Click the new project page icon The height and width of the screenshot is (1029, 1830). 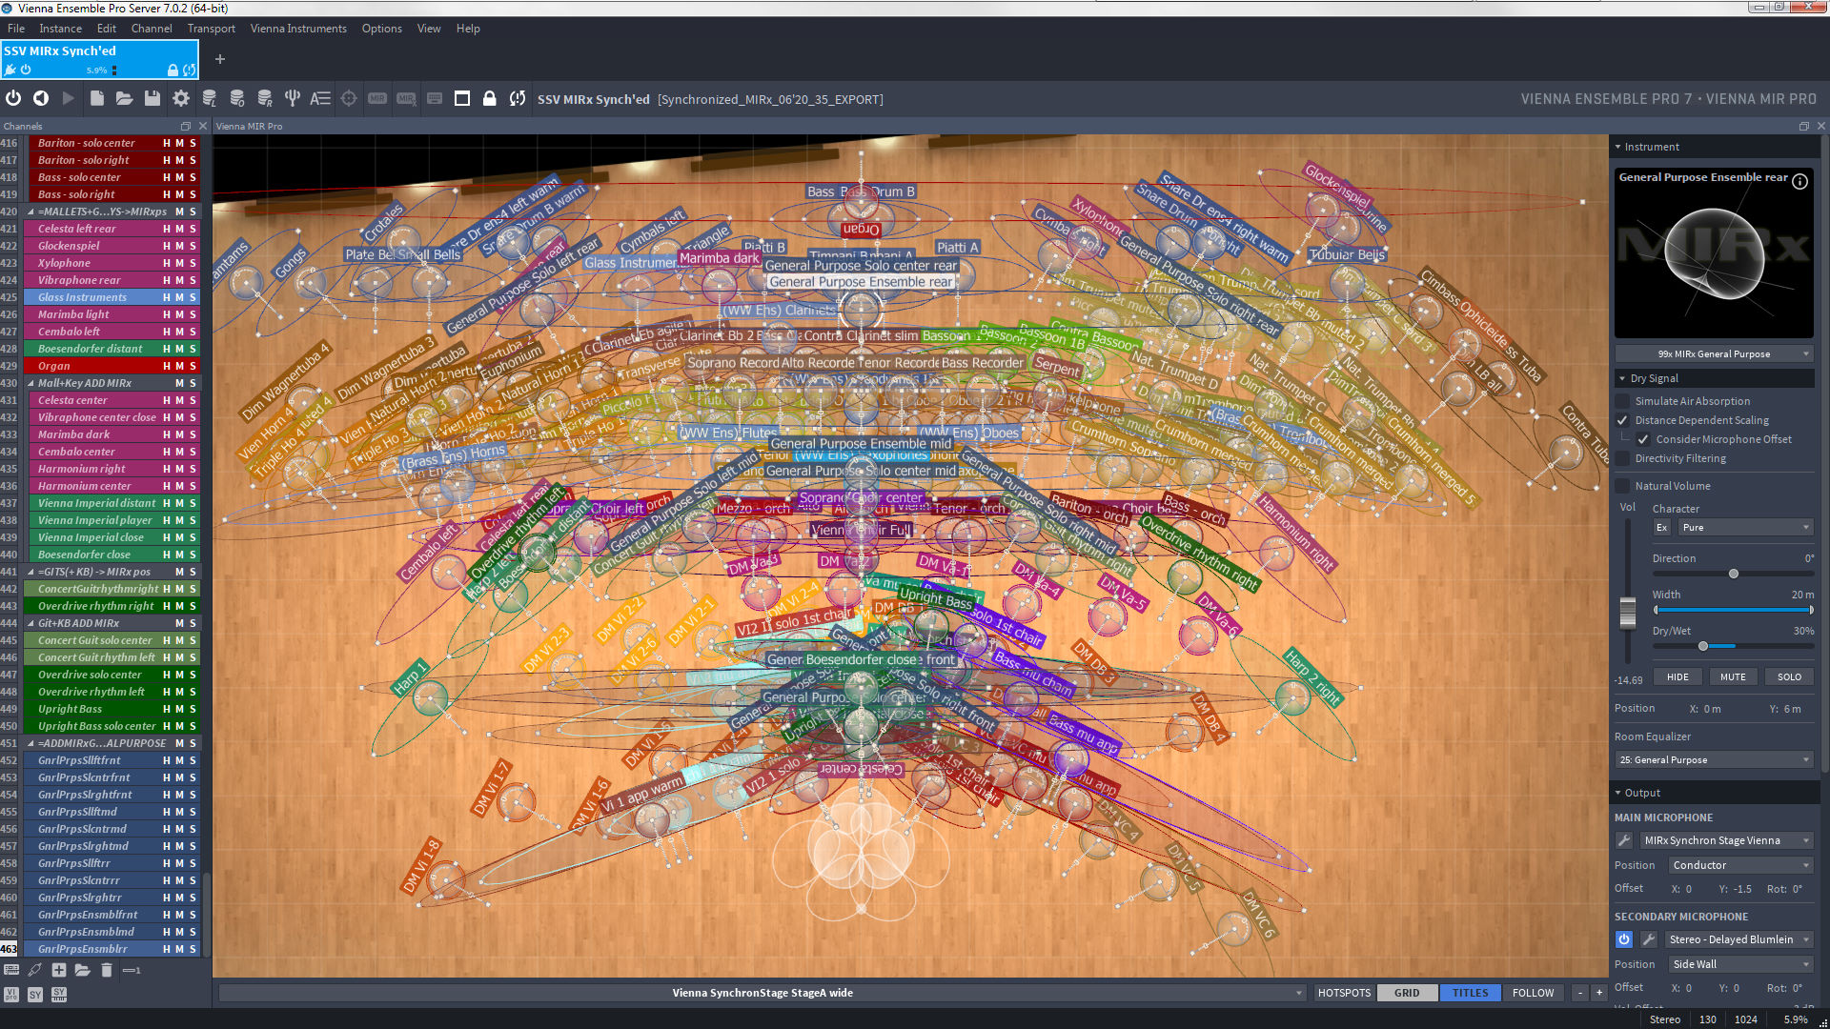coord(97,98)
